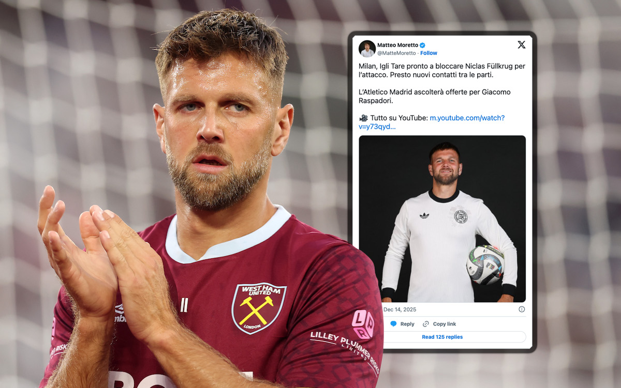This screenshot has width=621, height=388.
Task: Click the West Ham United crest on the shirt
Action: 259,307
